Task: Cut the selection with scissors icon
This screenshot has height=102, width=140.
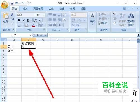Action: (x=12, y=14)
